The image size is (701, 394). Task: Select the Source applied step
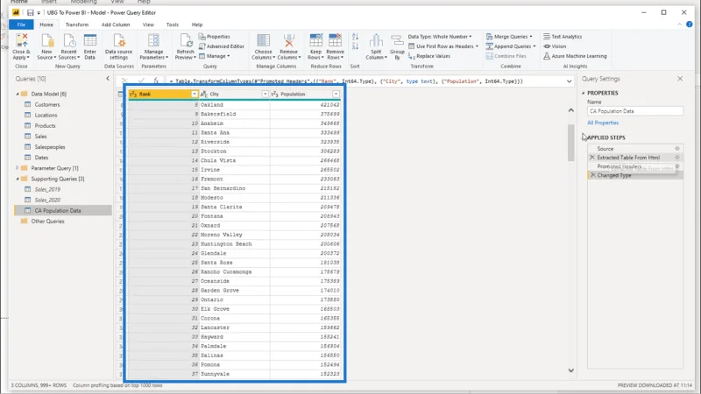(x=605, y=148)
